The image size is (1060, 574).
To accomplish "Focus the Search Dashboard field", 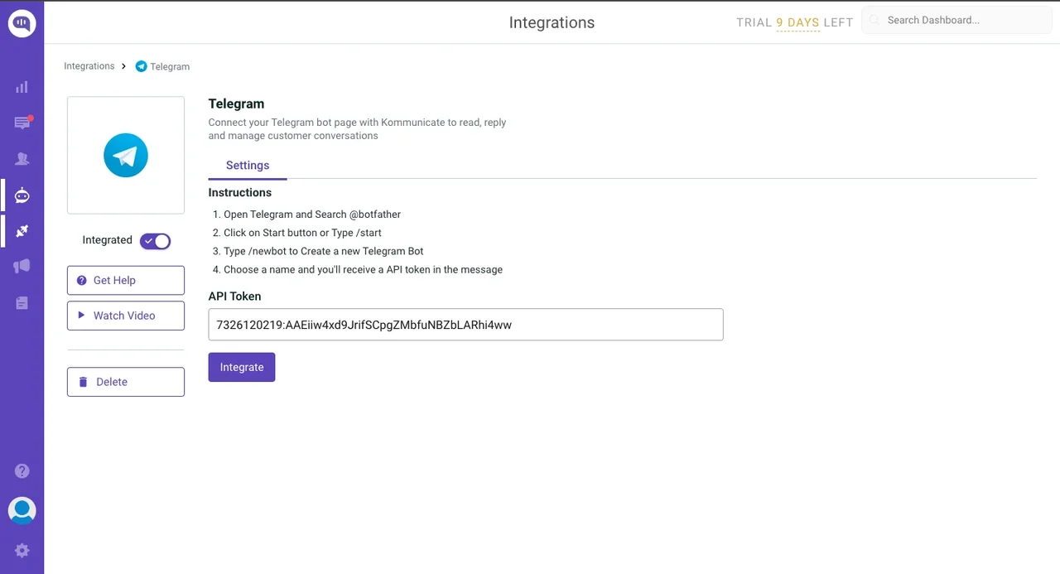I will coord(957,21).
